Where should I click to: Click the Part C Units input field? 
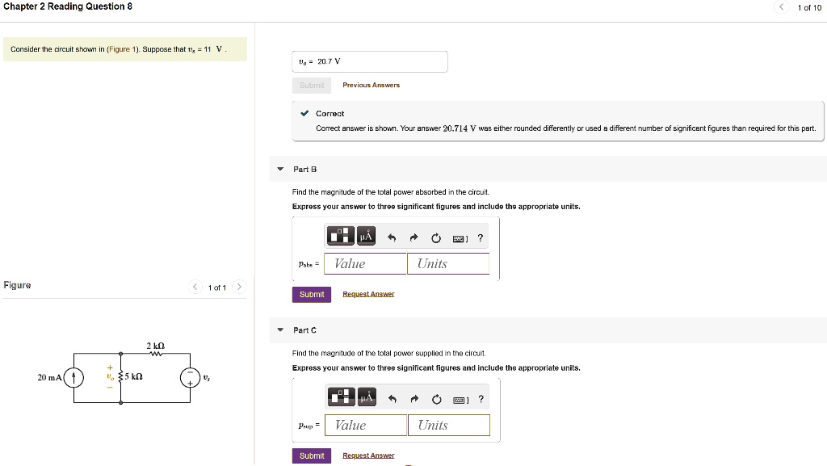tap(448, 425)
